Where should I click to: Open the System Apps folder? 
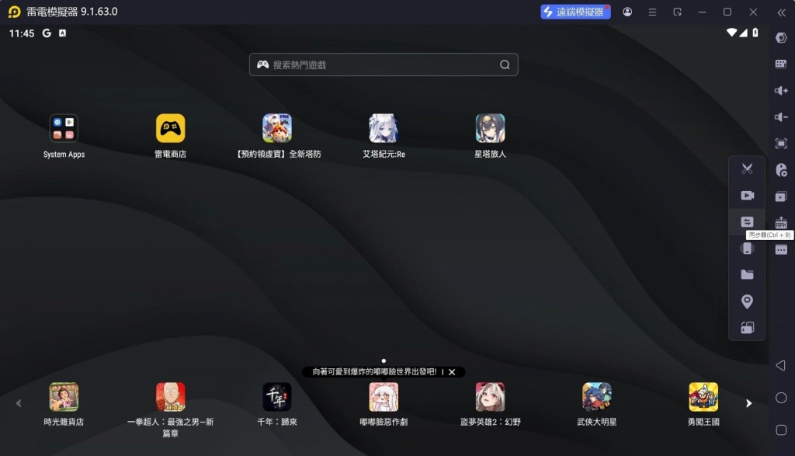[64, 129]
